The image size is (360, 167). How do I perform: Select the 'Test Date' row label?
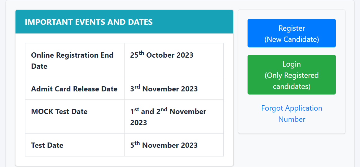pos(47,145)
